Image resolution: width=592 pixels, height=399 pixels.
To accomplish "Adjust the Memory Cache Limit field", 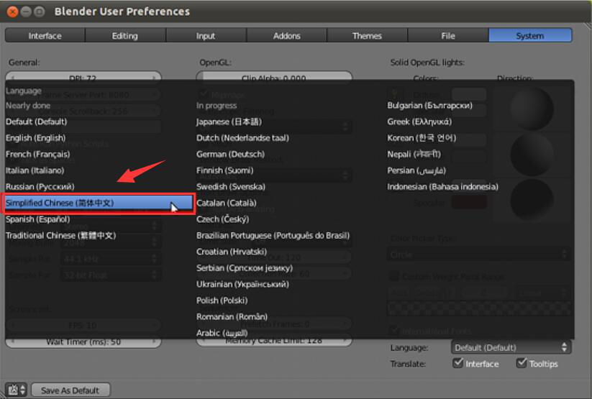I will (274, 341).
